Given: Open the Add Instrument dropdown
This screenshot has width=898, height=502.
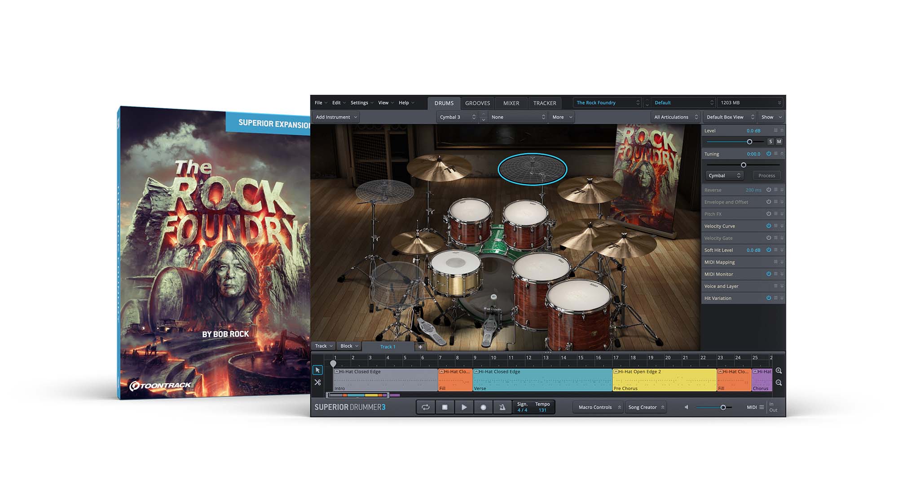Looking at the screenshot, I should (336, 117).
